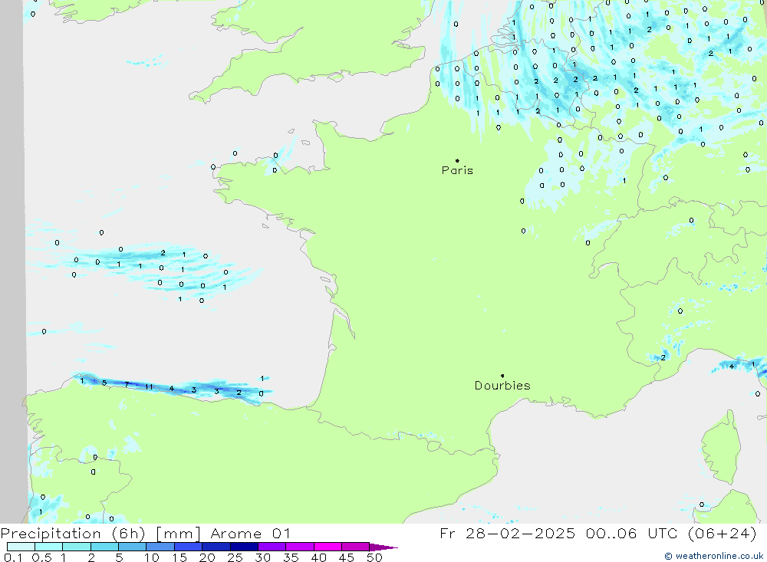Click the above-50 legend arrow tip
767x562 pixels.
(x=384, y=547)
